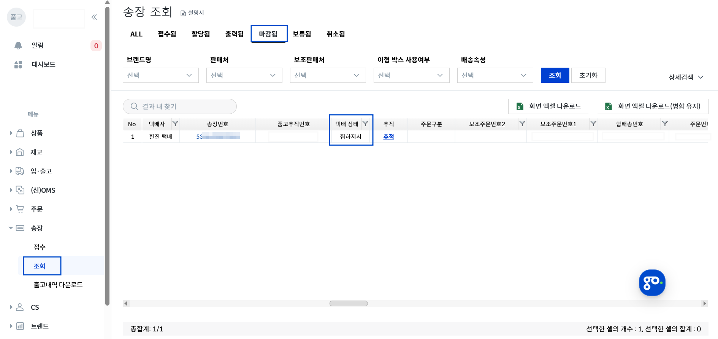The height and width of the screenshot is (339, 718).
Task: Expand the 상품 menu arrow
Action: point(11,133)
